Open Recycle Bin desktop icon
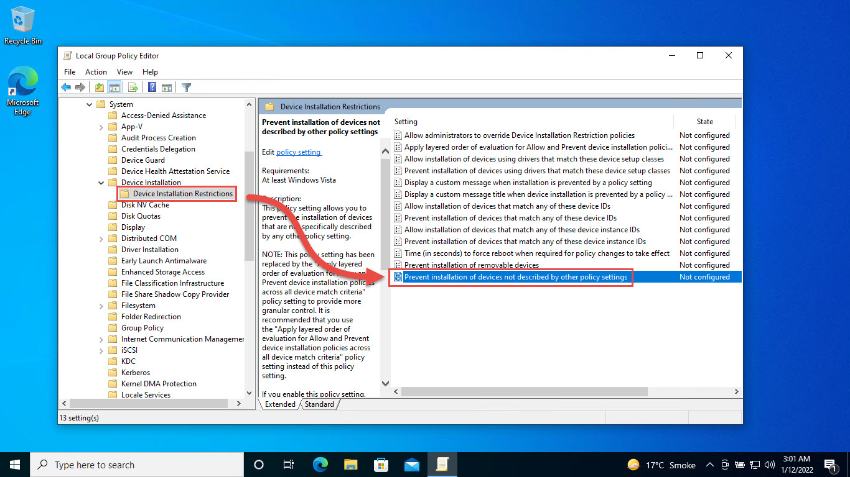The width and height of the screenshot is (850, 477). tap(23, 25)
